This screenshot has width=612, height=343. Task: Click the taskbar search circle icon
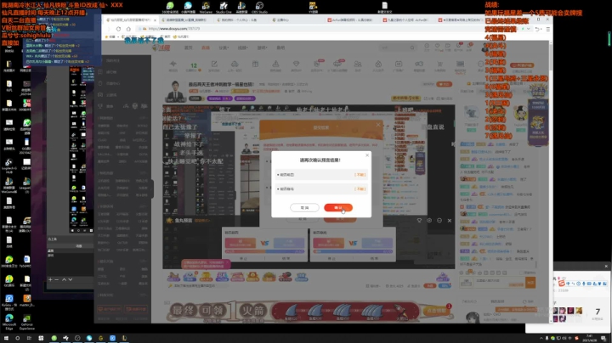pos(18,338)
